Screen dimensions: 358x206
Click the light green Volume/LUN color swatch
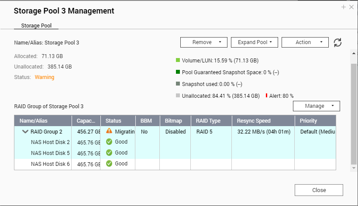point(178,60)
